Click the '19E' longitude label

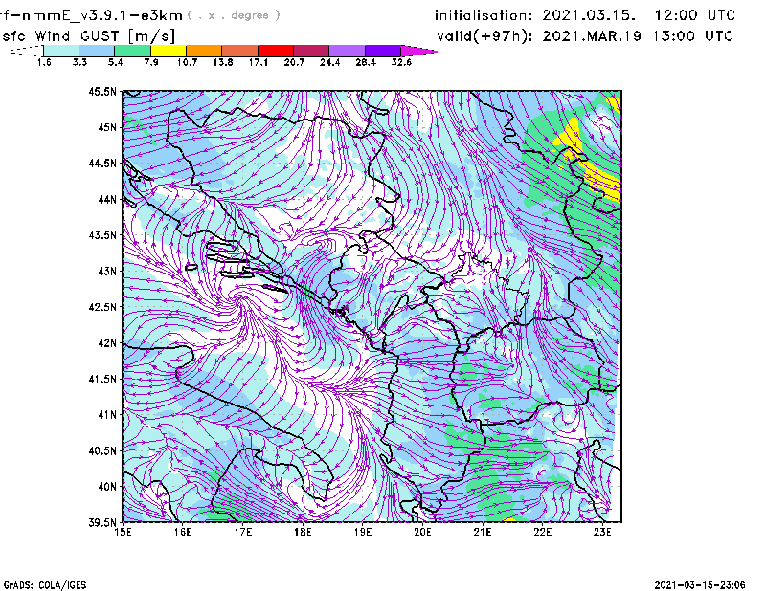click(x=363, y=532)
